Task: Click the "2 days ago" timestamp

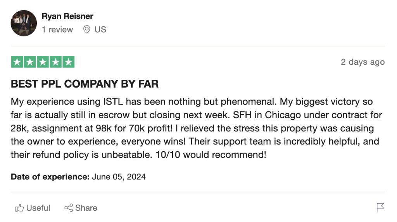Action: [x=362, y=62]
